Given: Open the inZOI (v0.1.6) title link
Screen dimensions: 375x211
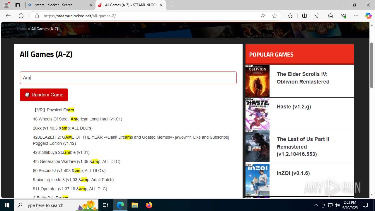Looking at the screenshot, I should 293,173.
